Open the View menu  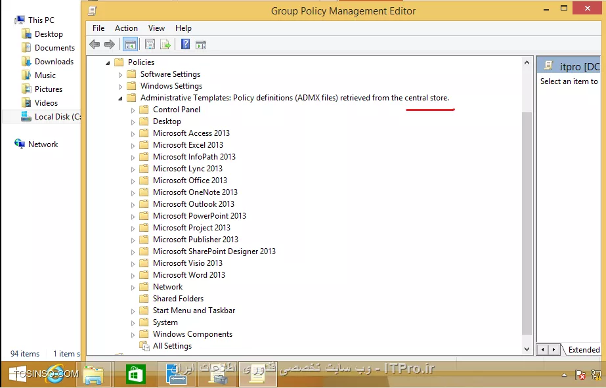tap(156, 28)
